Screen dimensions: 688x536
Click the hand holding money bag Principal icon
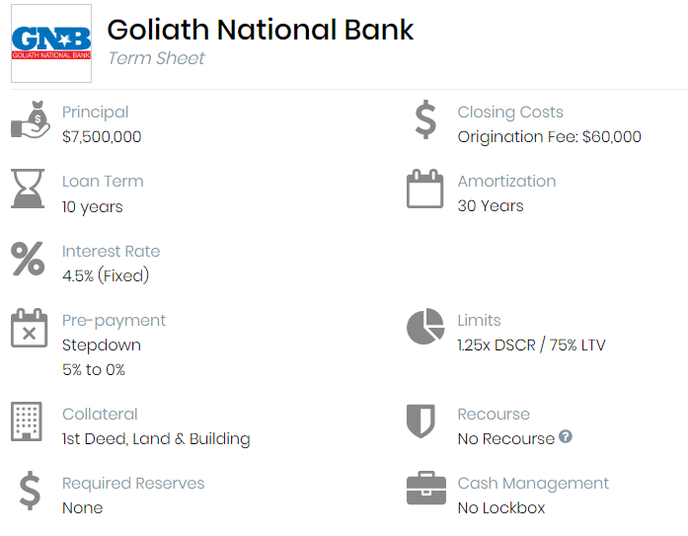coord(31,119)
